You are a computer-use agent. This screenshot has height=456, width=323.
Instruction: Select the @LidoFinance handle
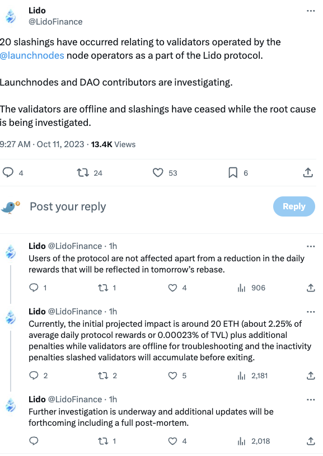coord(57,22)
